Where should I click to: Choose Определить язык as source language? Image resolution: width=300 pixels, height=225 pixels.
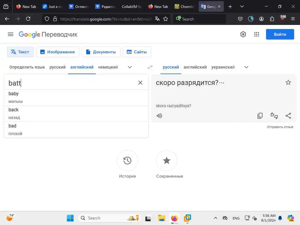tap(27, 67)
